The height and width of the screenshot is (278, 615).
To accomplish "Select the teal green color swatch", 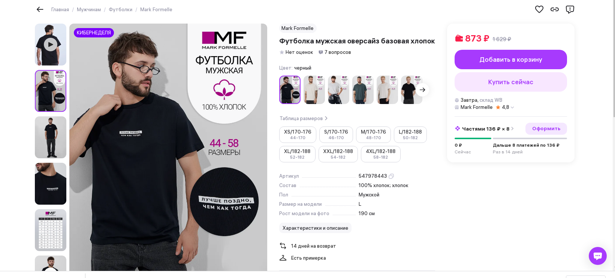I will coord(363,90).
